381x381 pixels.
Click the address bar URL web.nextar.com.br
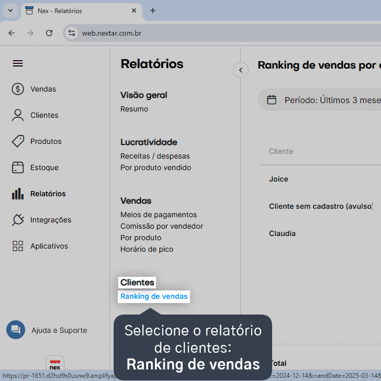click(x=112, y=33)
